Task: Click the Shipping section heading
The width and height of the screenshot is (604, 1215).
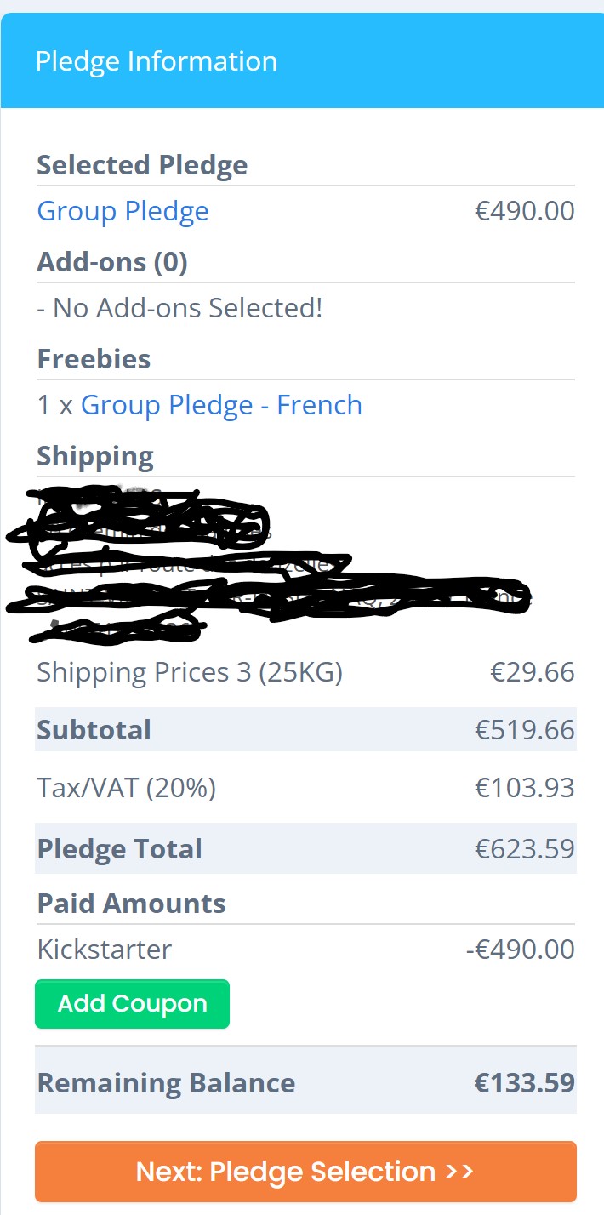Action: [95, 457]
